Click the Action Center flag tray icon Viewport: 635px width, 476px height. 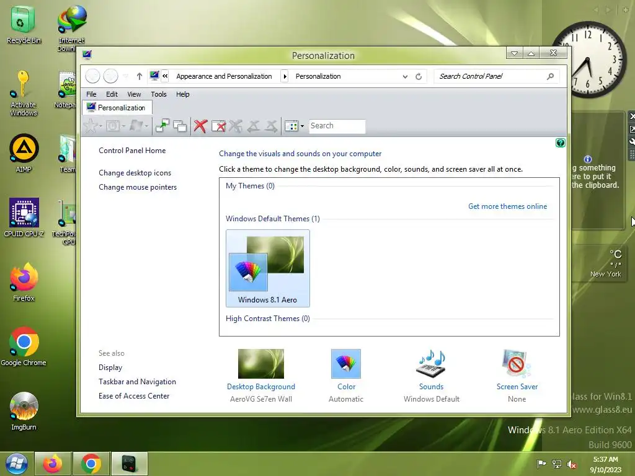coord(541,464)
